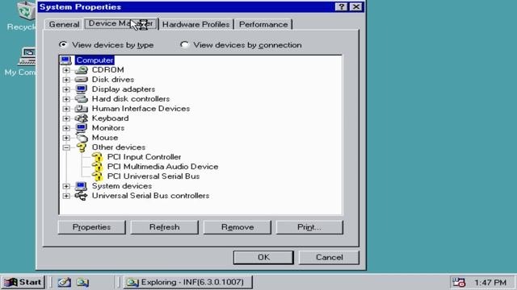Open the Performance tab
This screenshot has height=290, width=517.
[263, 24]
